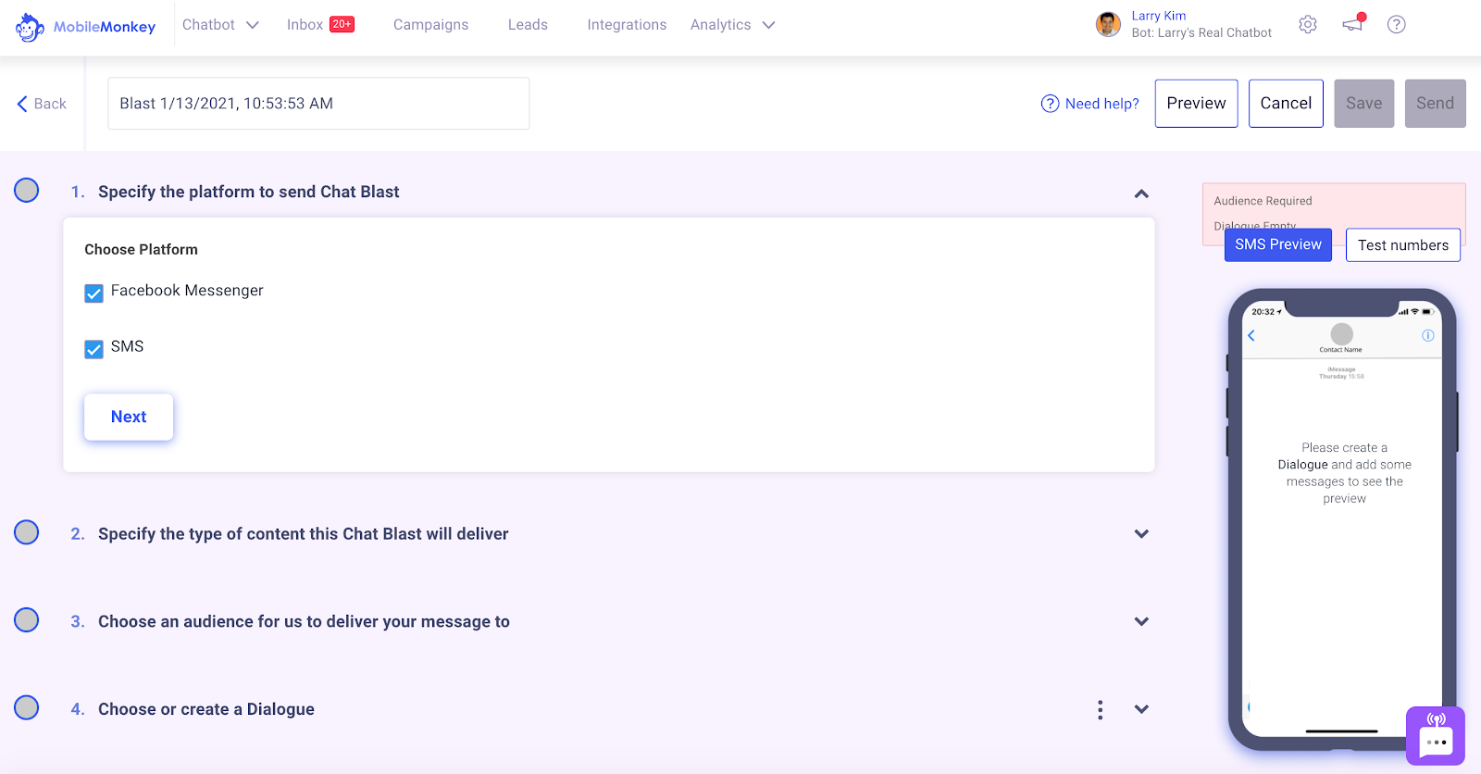The image size is (1481, 774).
Task: Click the step 3 audience heading
Action: point(304,622)
